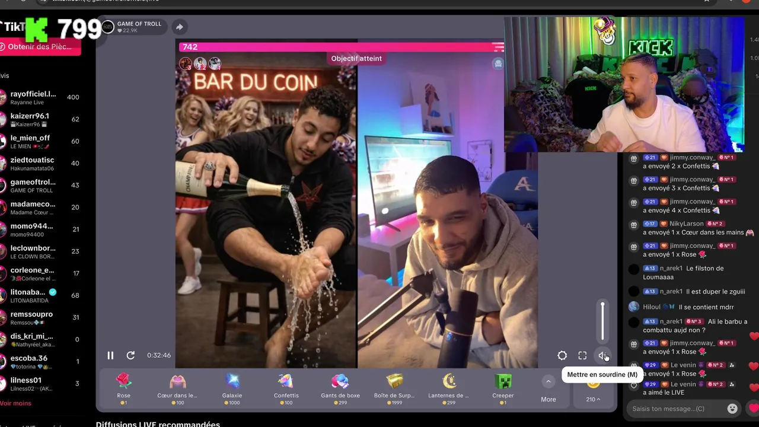Viewport: 759px width, 427px height.
Task: Collapse followed list with Voir moins
Action: point(15,403)
